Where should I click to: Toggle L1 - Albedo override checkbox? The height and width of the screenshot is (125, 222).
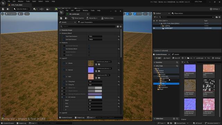point(64,63)
